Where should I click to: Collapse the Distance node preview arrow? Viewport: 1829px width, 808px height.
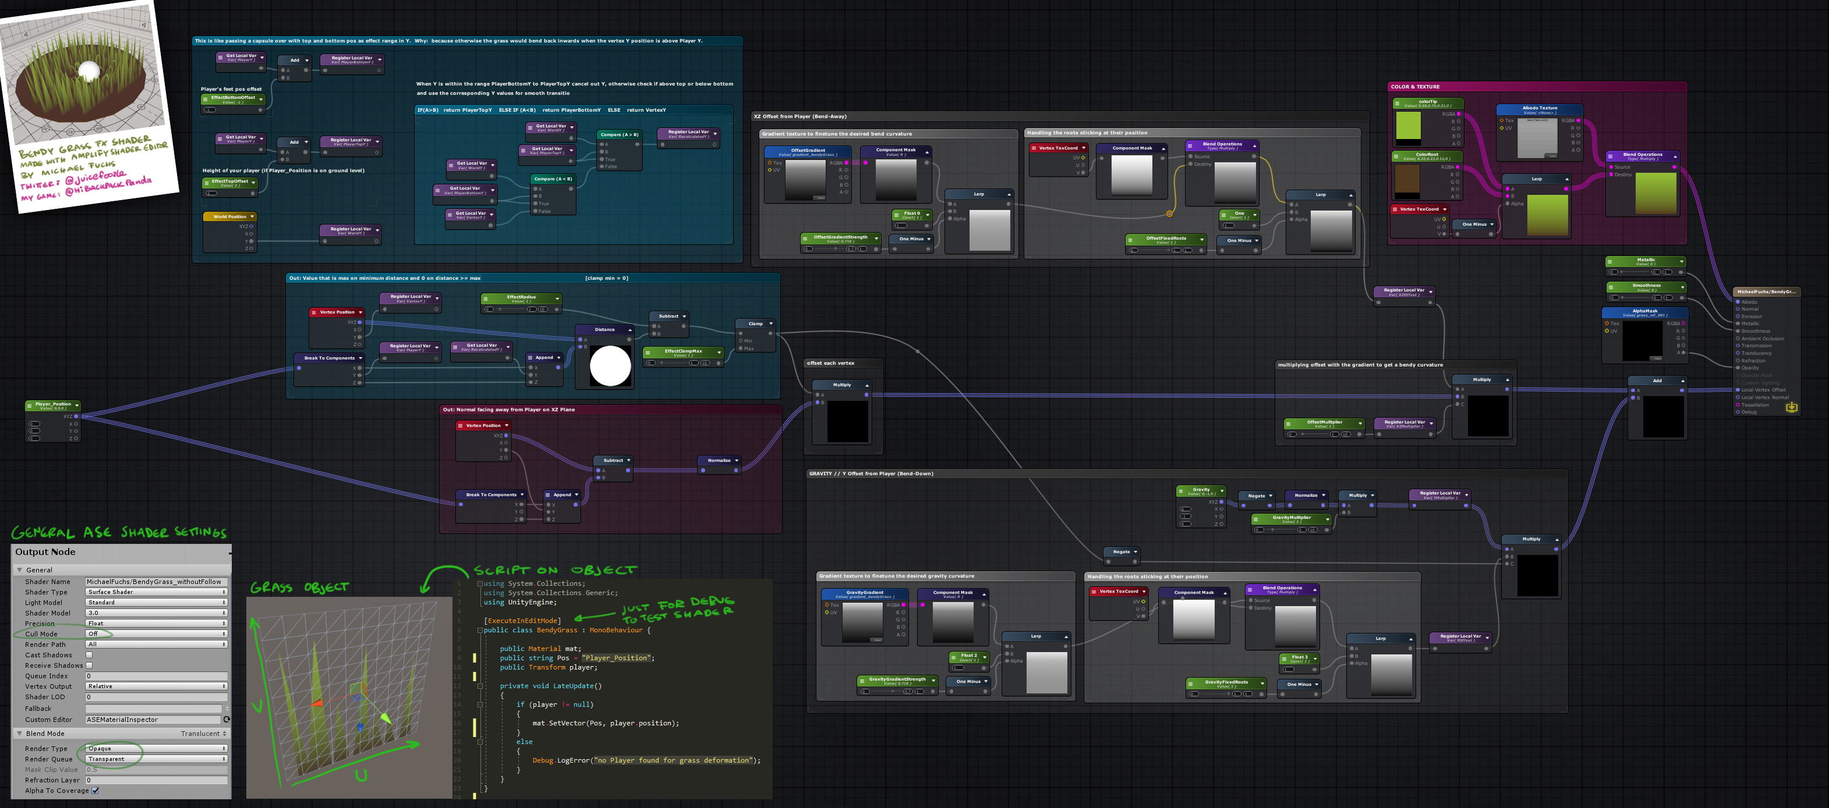(x=629, y=330)
